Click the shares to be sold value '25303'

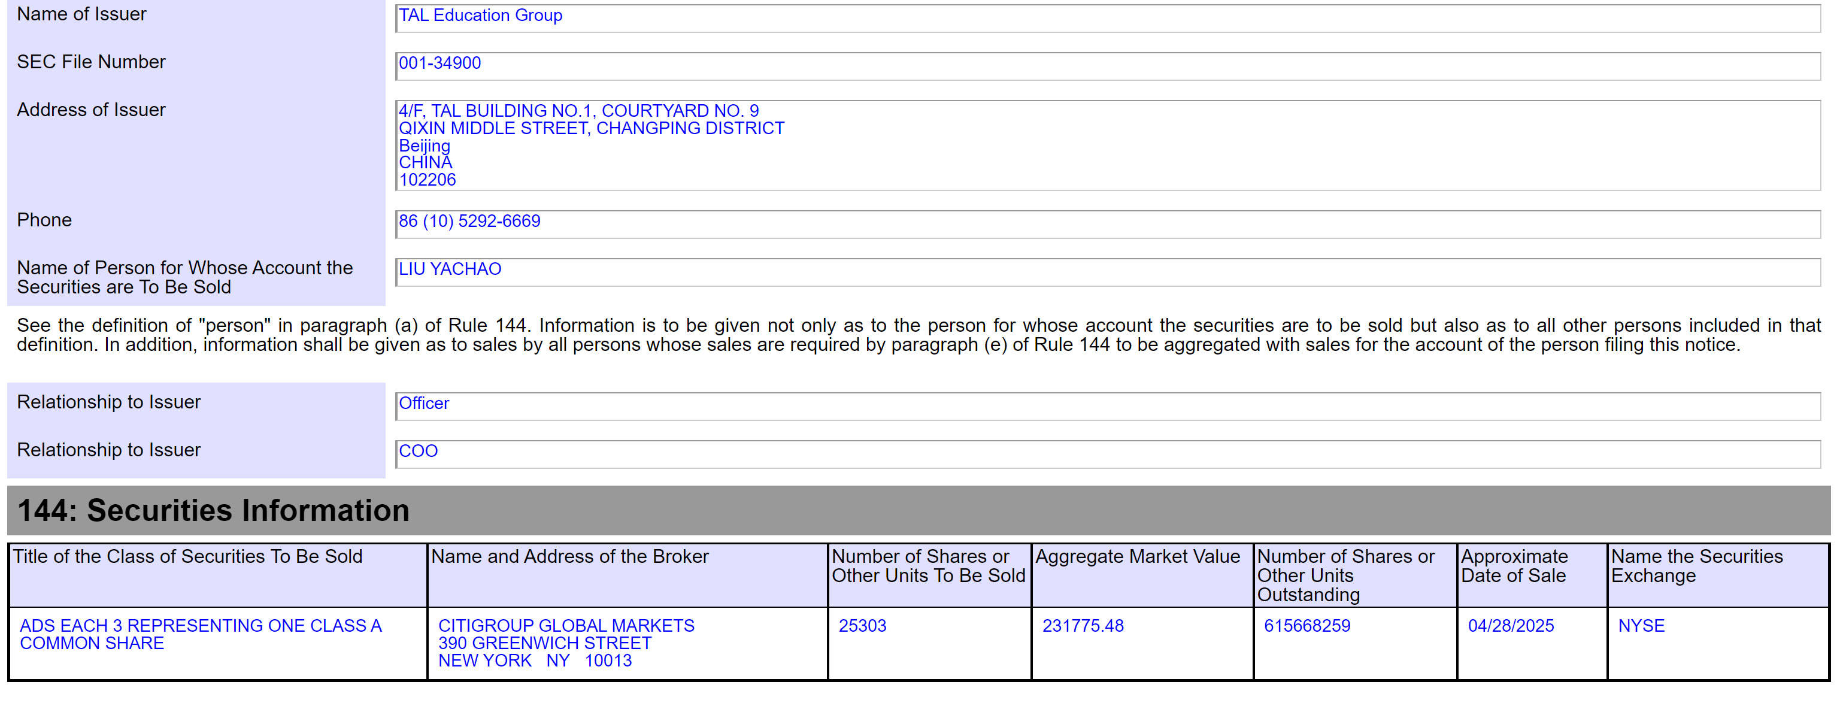click(x=862, y=625)
